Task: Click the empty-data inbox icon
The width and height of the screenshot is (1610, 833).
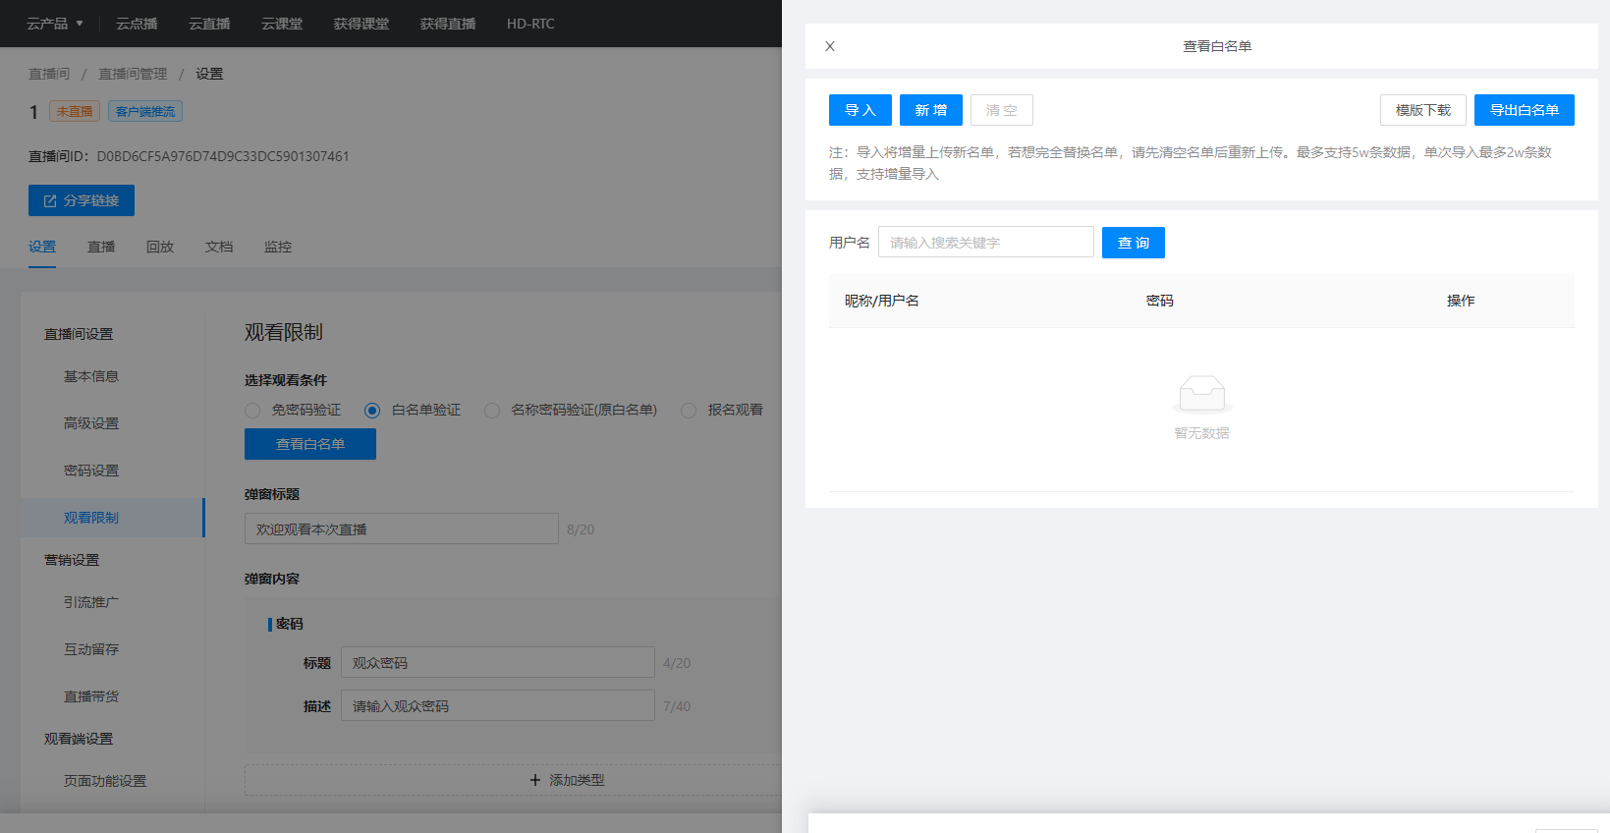Action: 1201,394
